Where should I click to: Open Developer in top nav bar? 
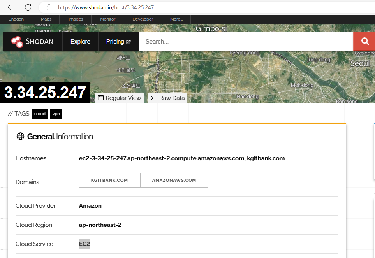click(143, 19)
